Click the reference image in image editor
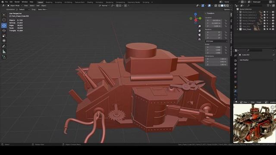This screenshot has width=276, height=155. [254, 123]
